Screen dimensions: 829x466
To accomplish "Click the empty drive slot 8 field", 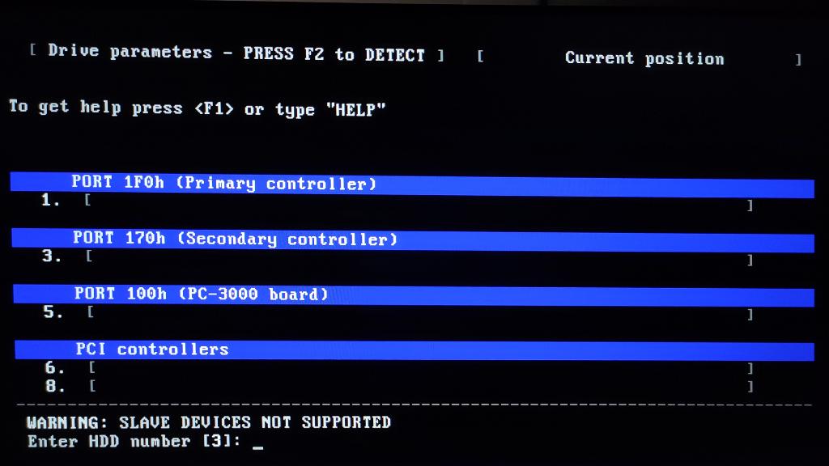I will (x=420, y=387).
